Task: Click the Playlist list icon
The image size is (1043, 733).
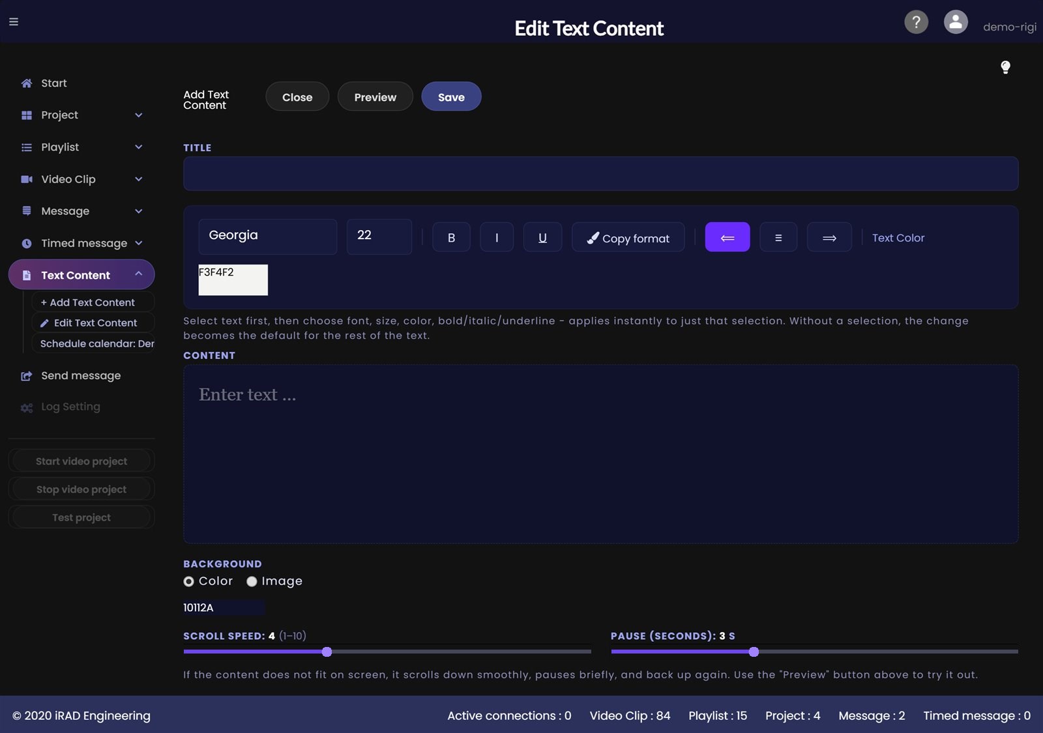Action: tap(27, 147)
